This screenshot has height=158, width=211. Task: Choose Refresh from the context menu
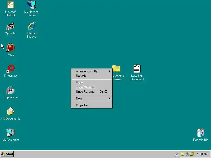tap(92, 76)
